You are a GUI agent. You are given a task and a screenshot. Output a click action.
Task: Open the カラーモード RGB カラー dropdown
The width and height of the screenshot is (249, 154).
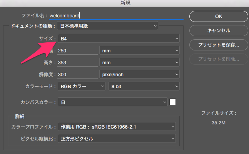point(82,86)
